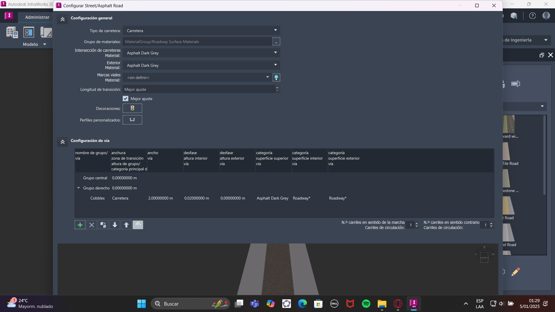
Task: Open the Intersección de carreteras material dropdown
Action: 201,53
